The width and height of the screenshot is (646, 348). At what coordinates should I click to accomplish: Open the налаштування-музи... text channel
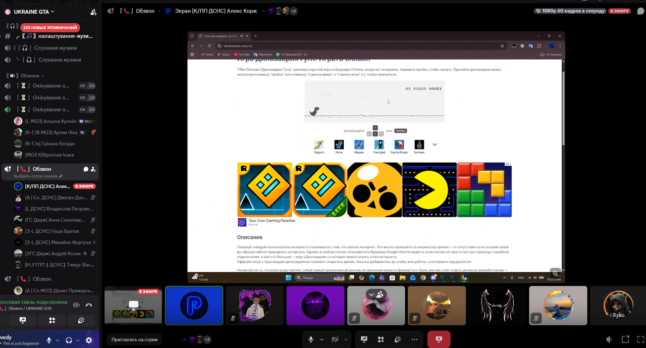(50, 36)
